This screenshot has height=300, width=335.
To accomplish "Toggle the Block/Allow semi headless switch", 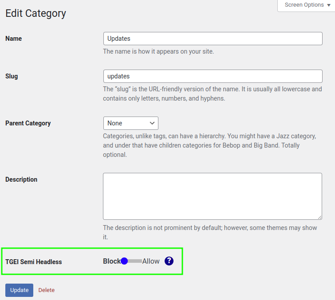I will (131, 261).
